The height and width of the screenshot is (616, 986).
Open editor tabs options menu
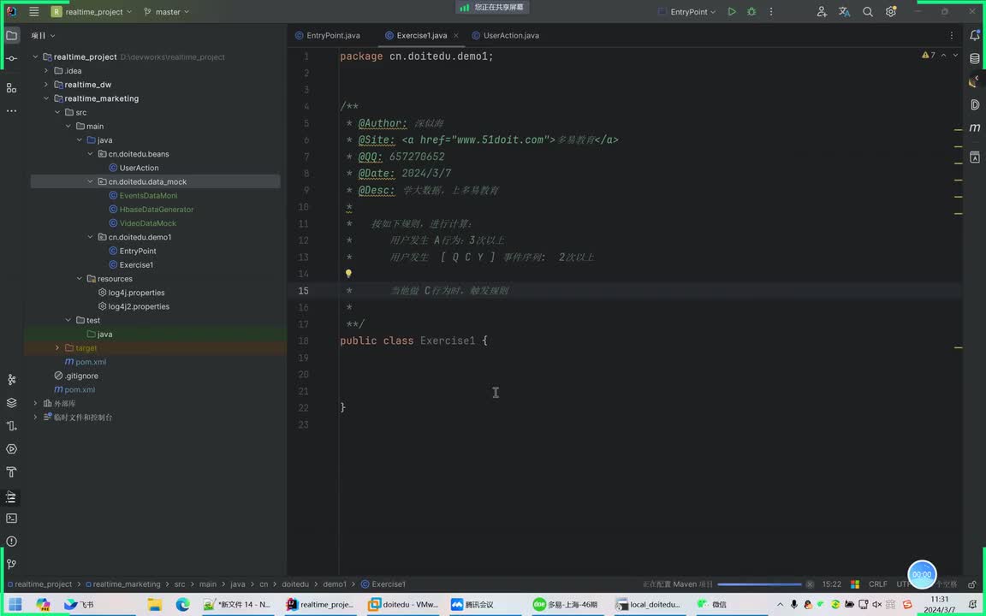pyautogui.click(x=952, y=35)
